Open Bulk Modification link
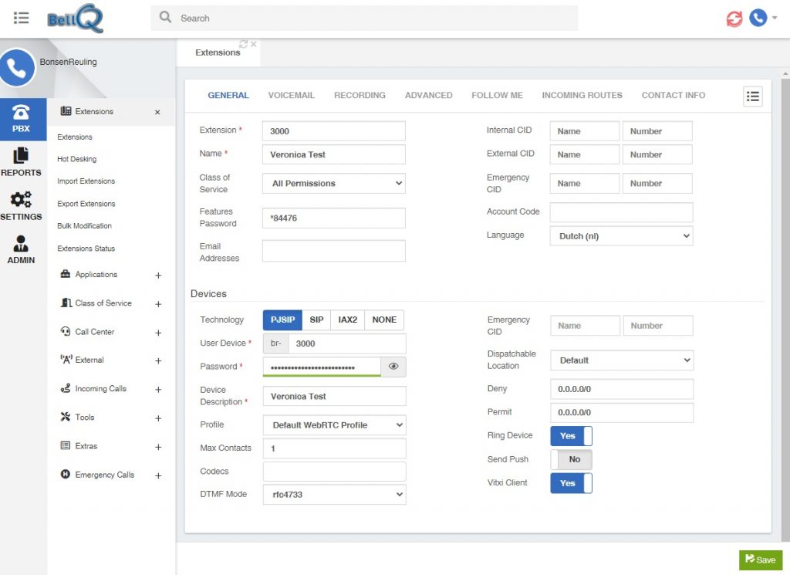Screen dimensions: 790x575 pyautogui.click(x=84, y=226)
